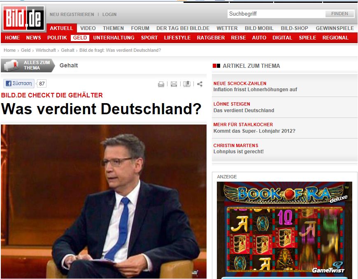This screenshot has height=279, width=358.
Task: Click the print article icon
Action: [161, 84]
